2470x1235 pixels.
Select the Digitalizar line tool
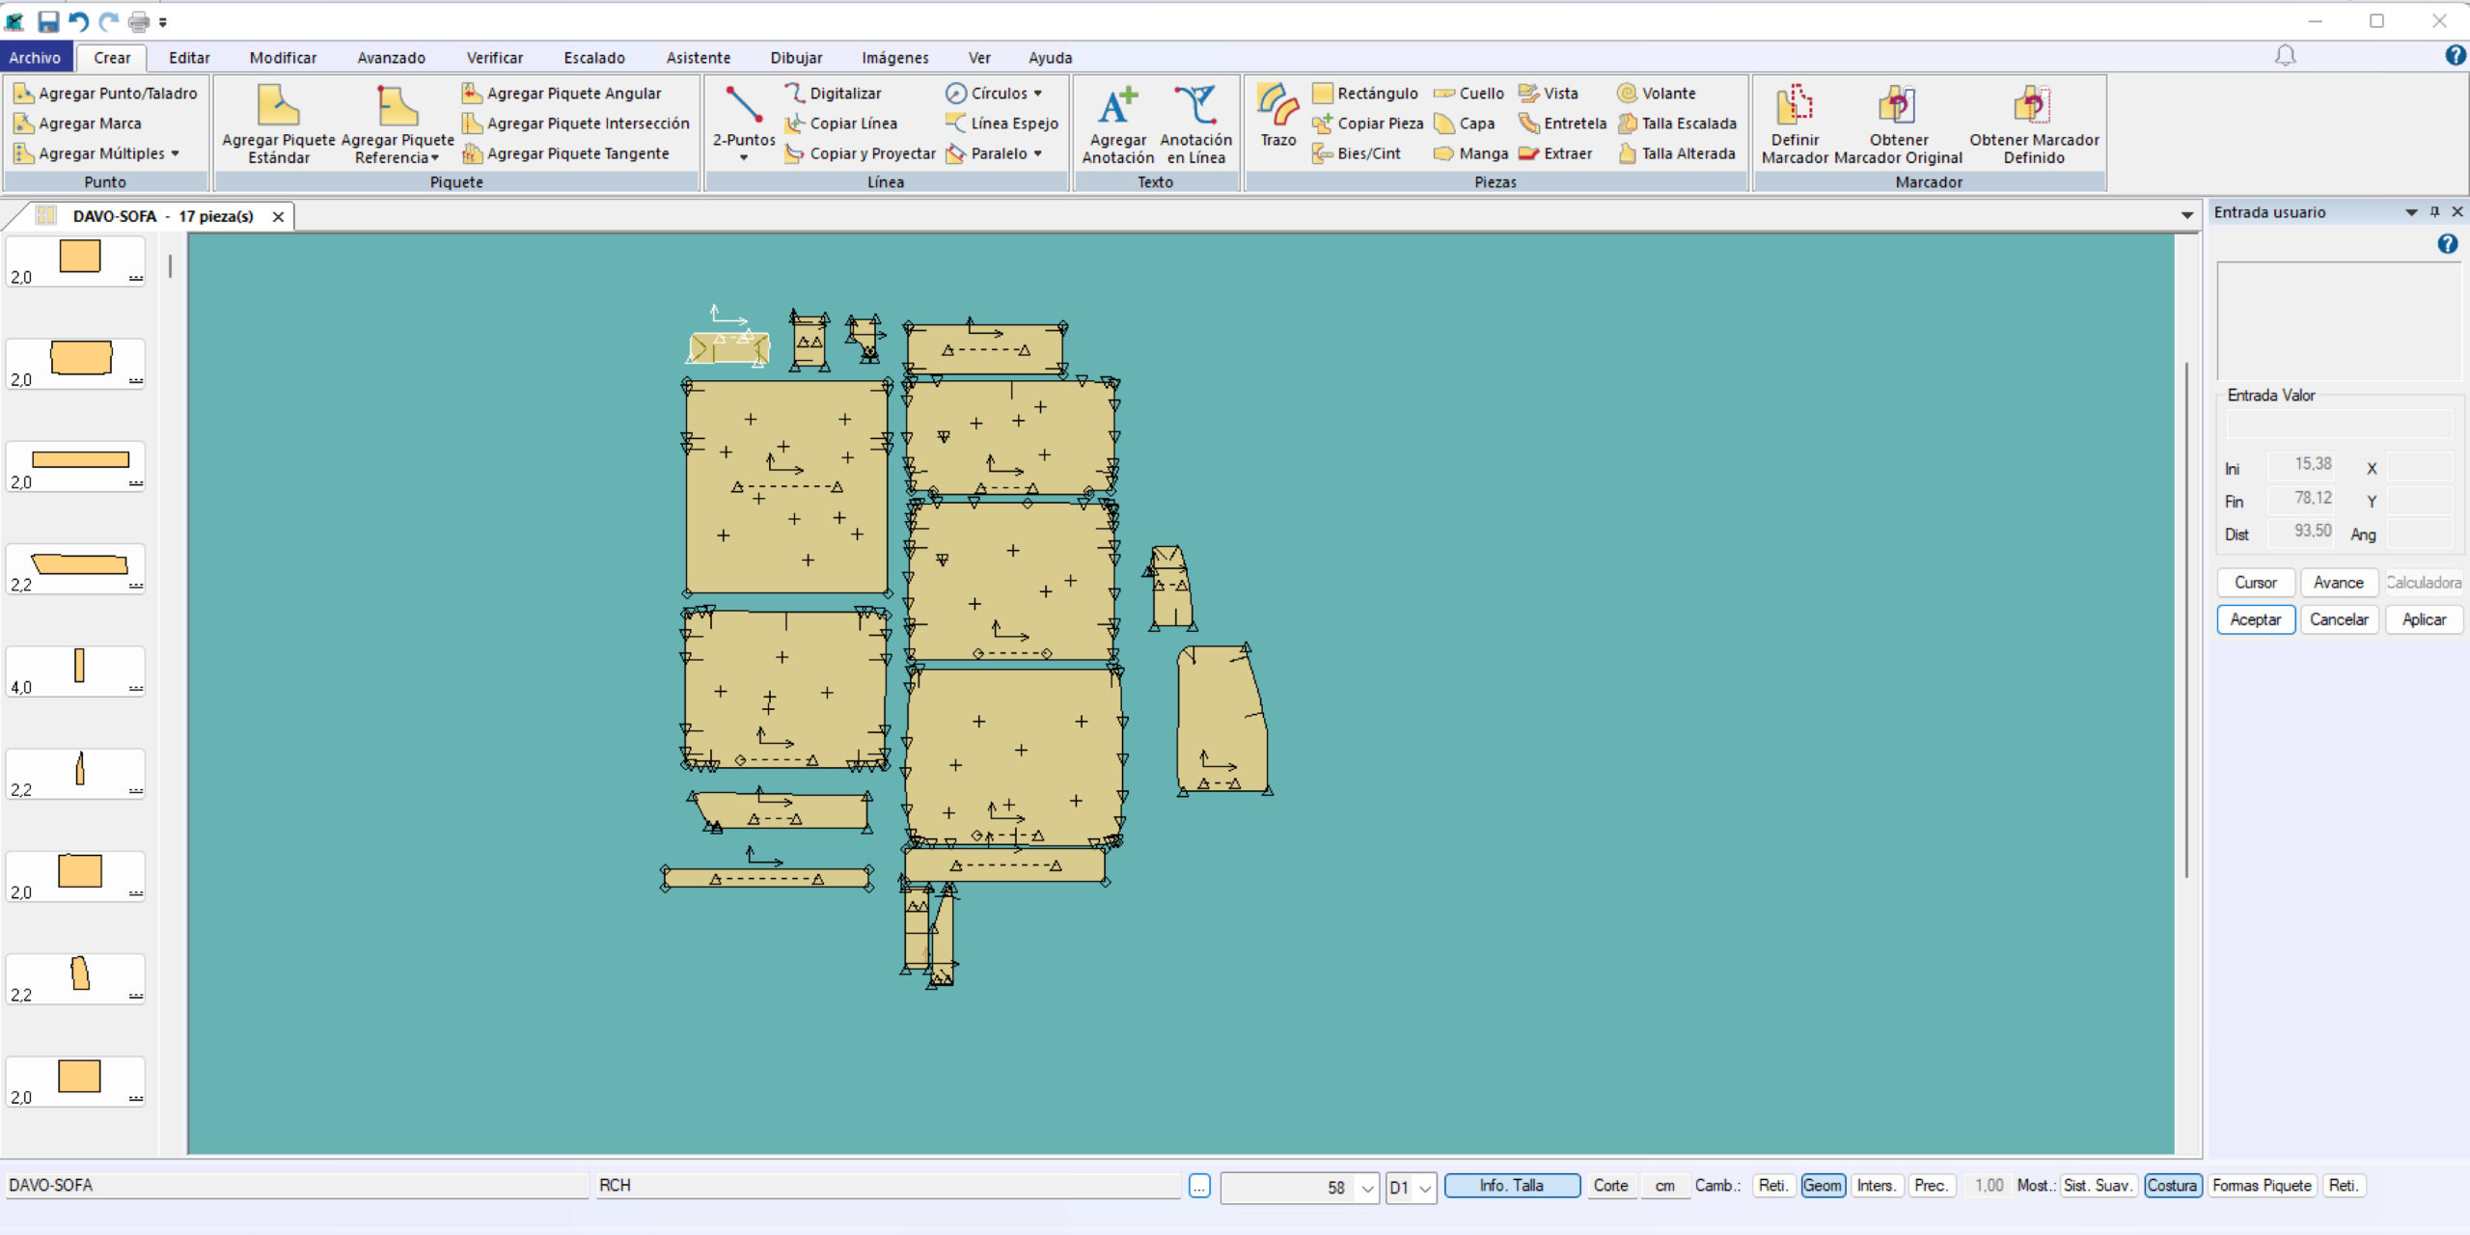point(844,94)
